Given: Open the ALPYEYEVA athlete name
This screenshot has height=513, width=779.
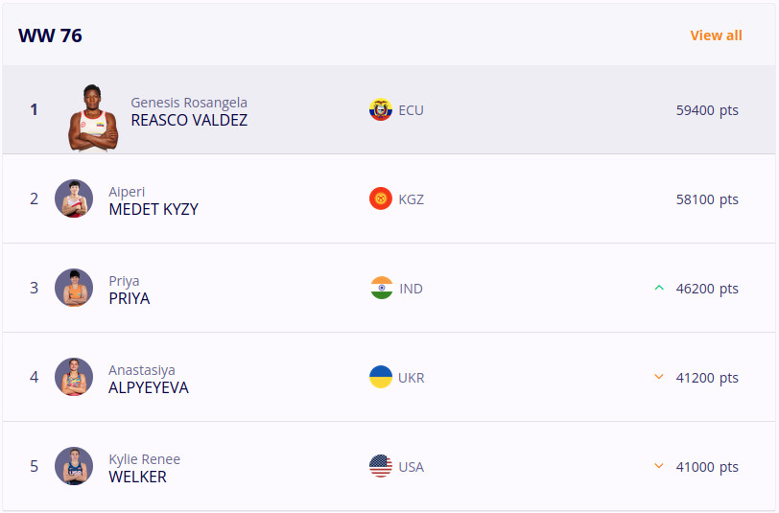Looking at the screenshot, I should click(149, 387).
